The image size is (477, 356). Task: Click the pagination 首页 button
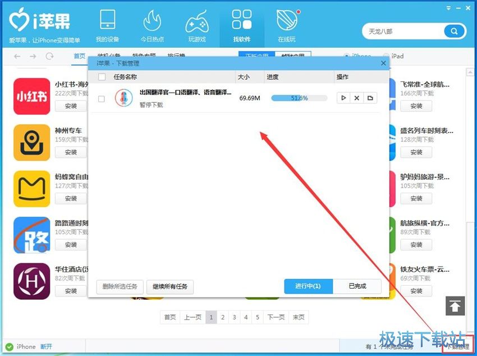tap(170, 317)
